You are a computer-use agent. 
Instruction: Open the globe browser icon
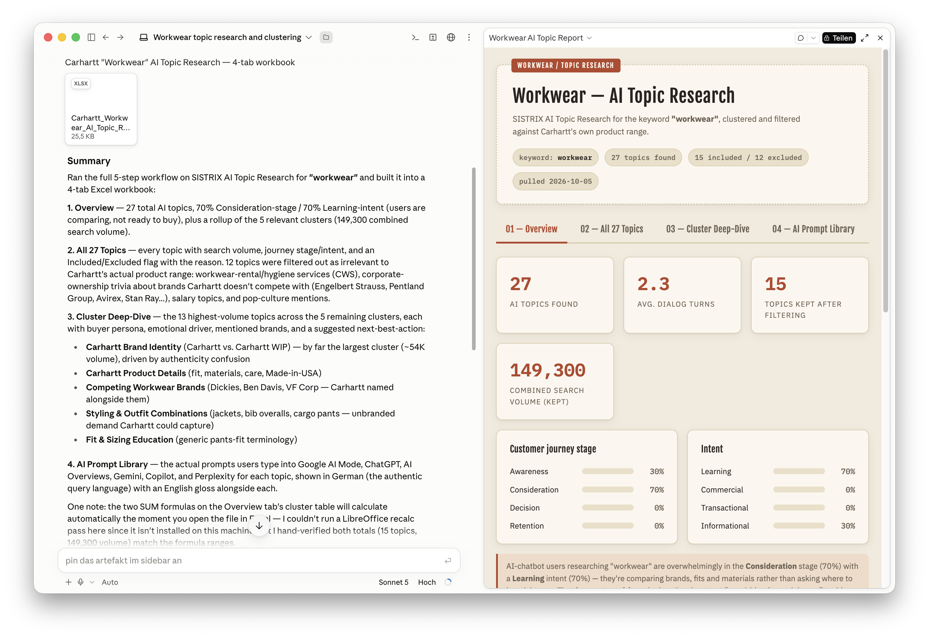pyautogui.click(x=451, y=37)
